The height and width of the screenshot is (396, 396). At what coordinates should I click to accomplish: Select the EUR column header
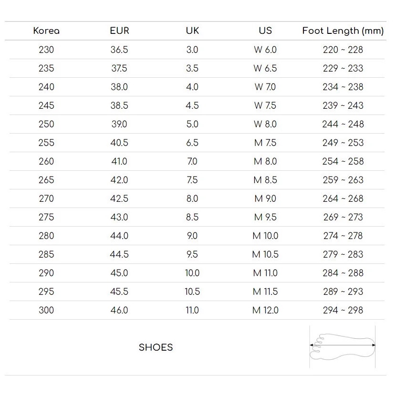point(119,31)
